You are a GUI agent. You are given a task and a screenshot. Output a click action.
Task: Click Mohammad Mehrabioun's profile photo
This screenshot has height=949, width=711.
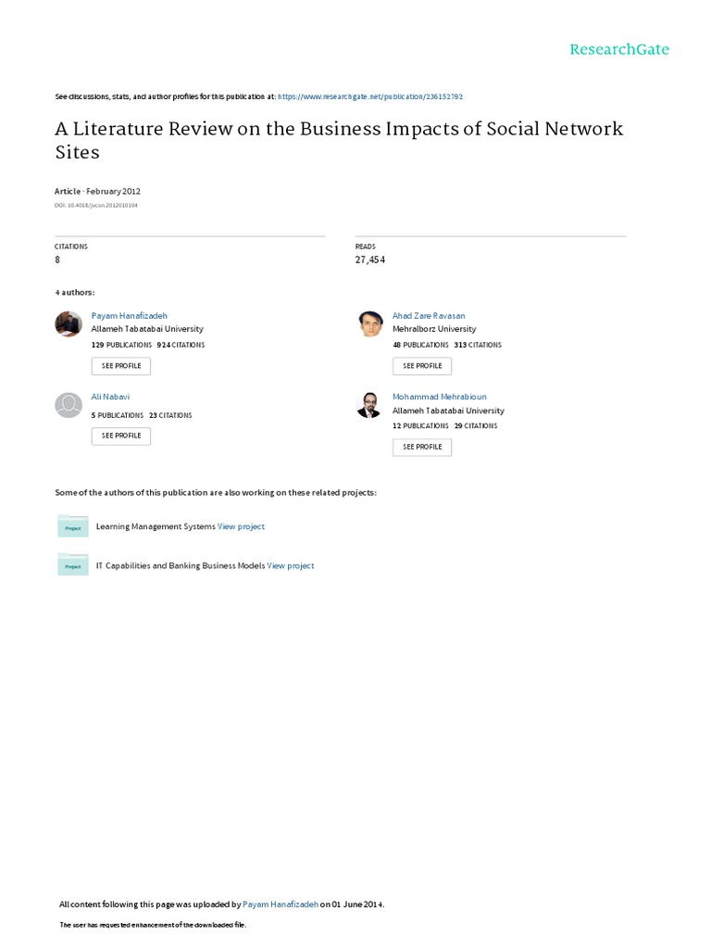(x=369, y=405)
